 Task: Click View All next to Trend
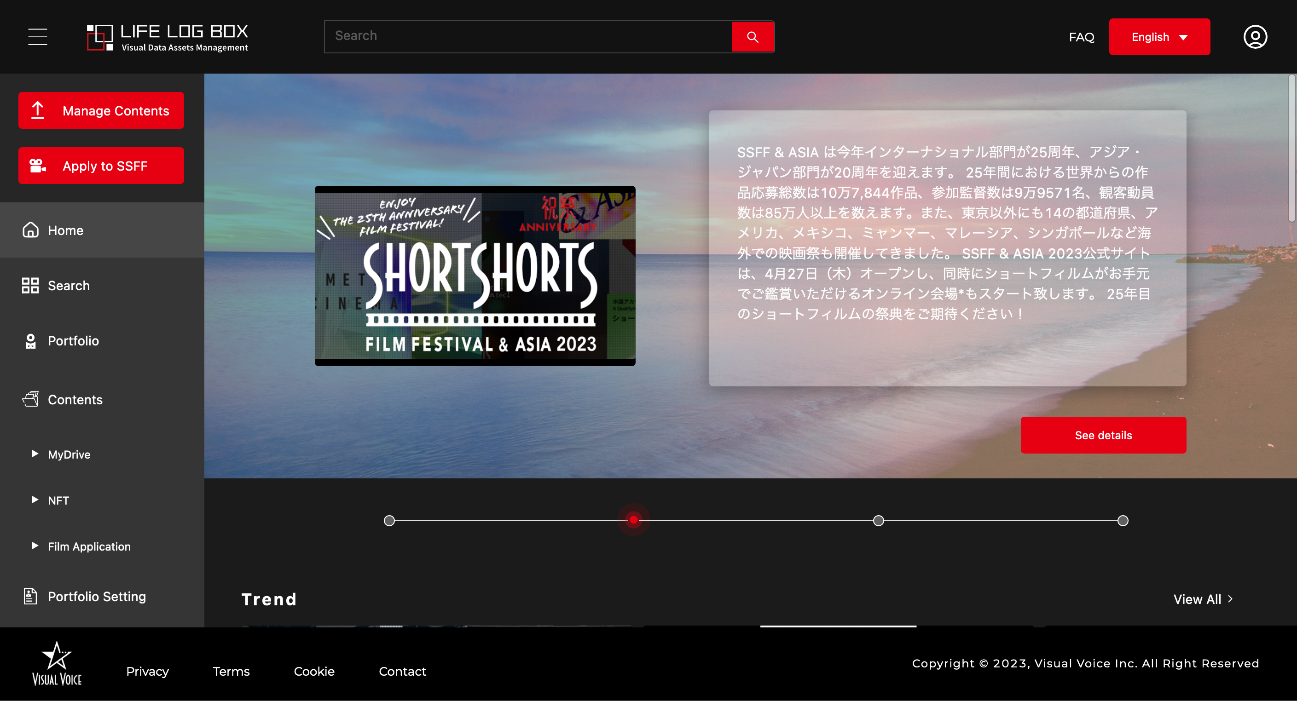(1203, 599)
